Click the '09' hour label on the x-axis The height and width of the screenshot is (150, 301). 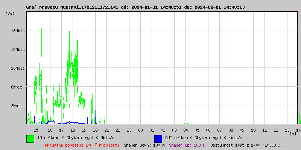tap(242, 130)
